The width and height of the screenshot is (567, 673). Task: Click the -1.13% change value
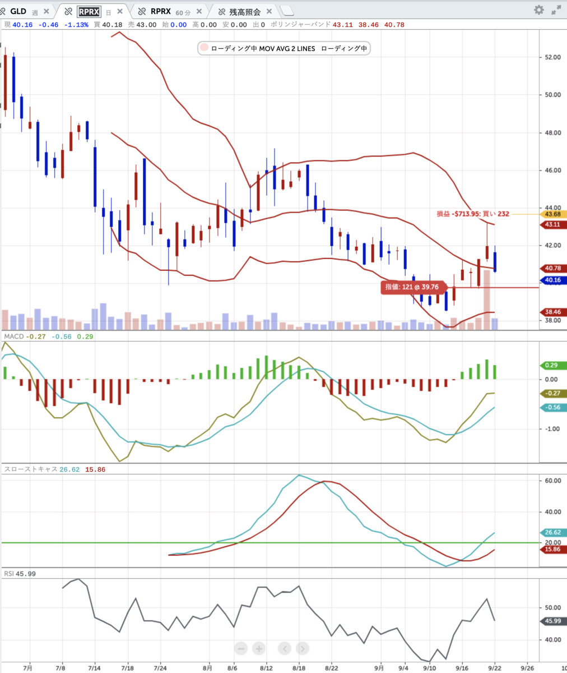(76, 25)
